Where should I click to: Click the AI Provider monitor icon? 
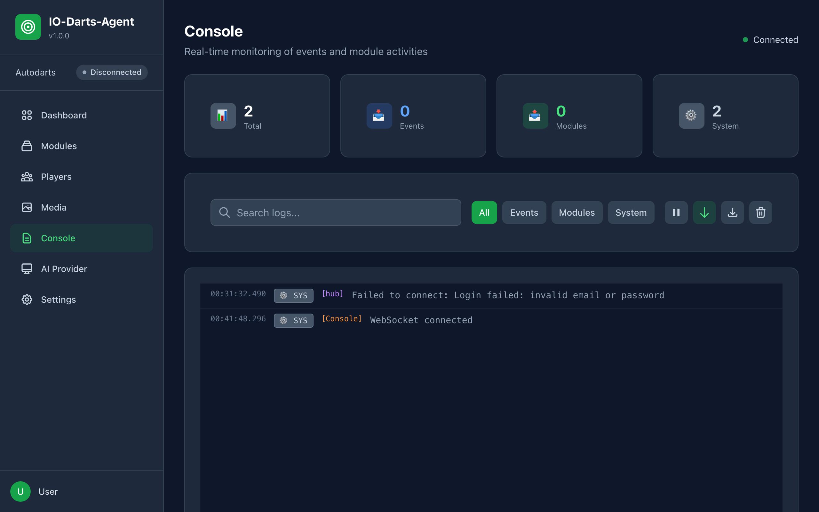click(x=27, y=269)
